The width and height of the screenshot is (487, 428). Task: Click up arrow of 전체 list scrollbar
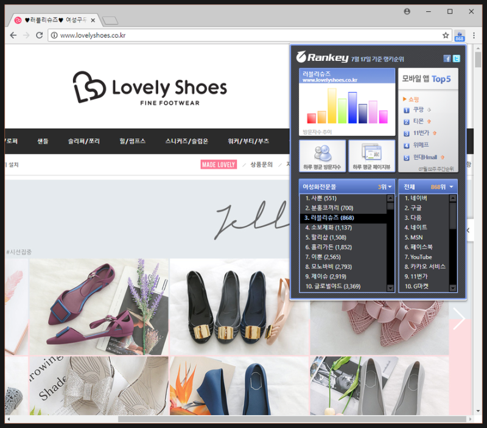[x=453, y=198]
